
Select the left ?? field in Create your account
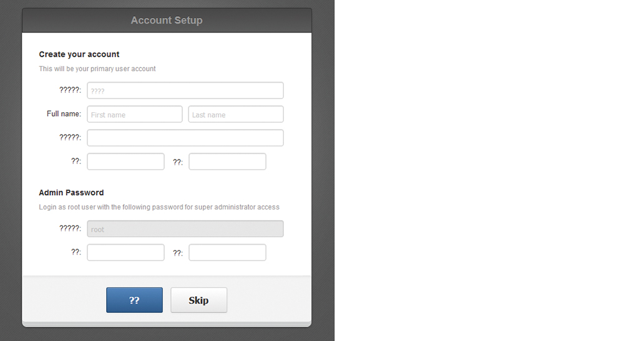point(125,161)
